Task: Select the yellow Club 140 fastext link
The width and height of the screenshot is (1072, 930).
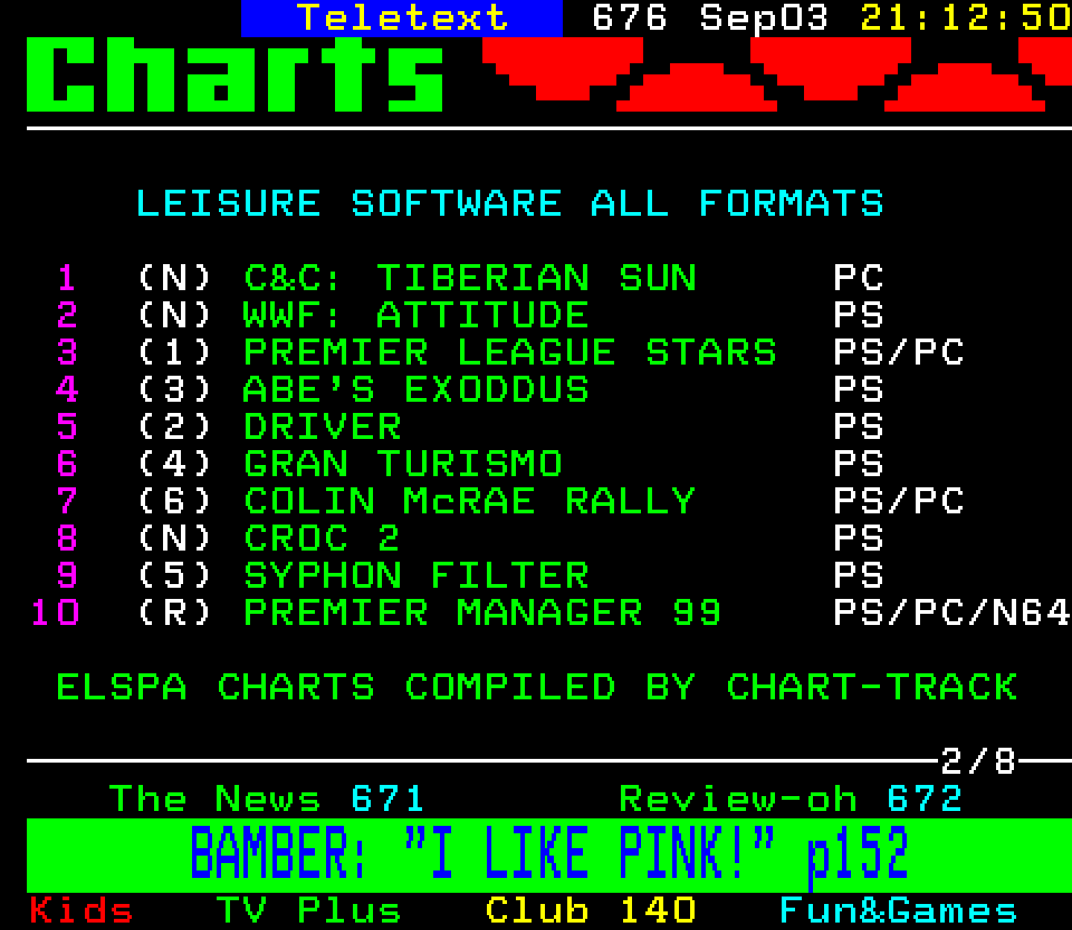Action: coord(590,911)
